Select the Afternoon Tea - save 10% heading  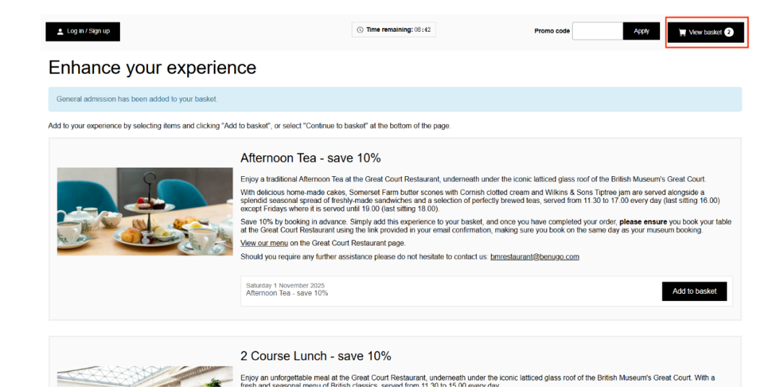tap(311, 158)
